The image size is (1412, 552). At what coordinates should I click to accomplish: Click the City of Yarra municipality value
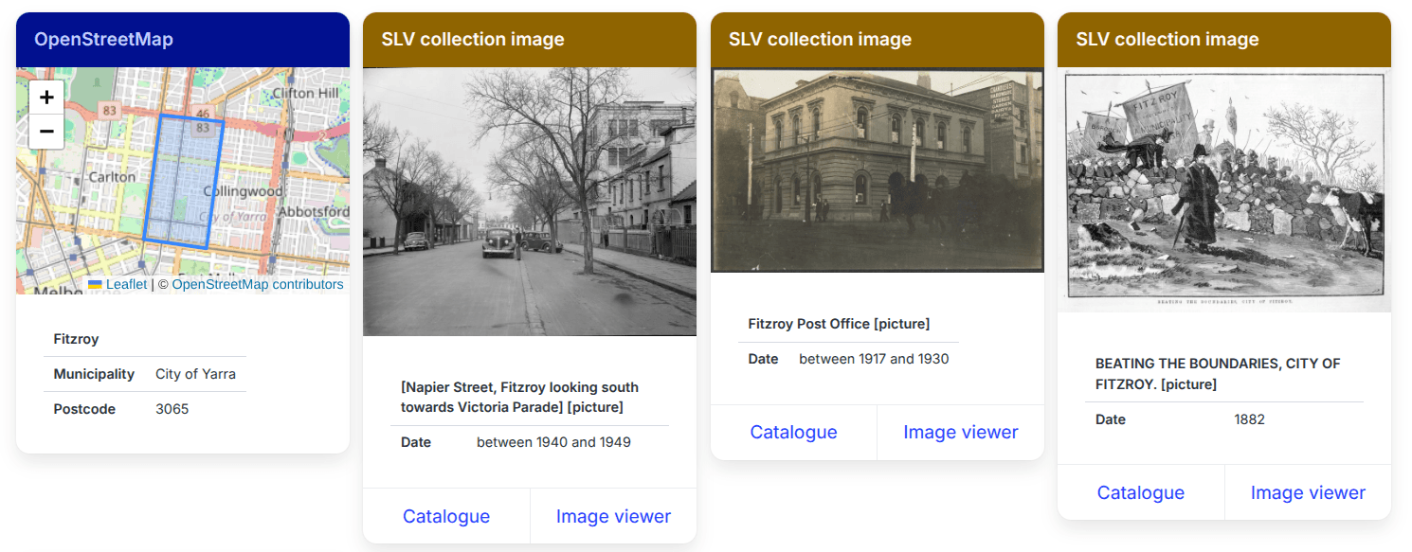196,373
